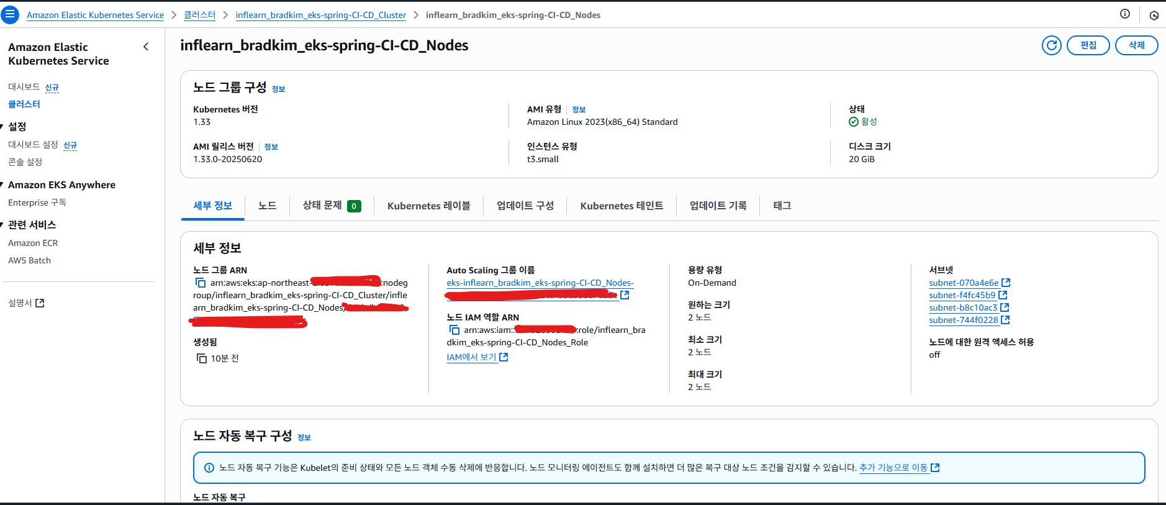Open Amazon ECR in the sidebar
1166x505 pixels.
[x=33, y=243]
